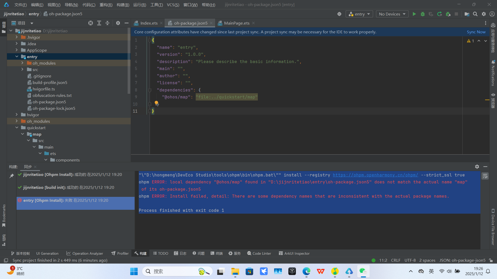The width and height of the screenshot is (497, 279).
Task: Click the 2 spaces indent indicator
Action: point(427,260)
